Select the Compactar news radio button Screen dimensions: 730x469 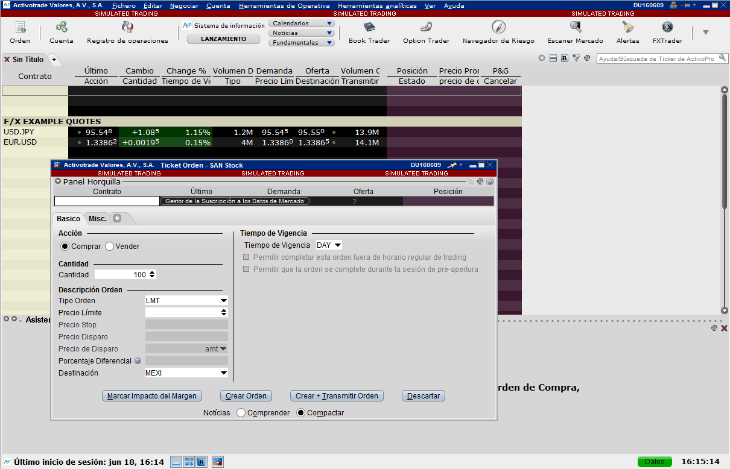coord(301,413)
